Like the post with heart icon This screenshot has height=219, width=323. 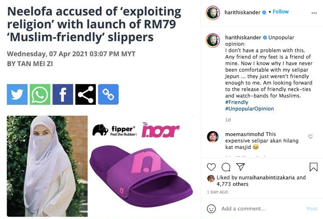tap(211, 167)
